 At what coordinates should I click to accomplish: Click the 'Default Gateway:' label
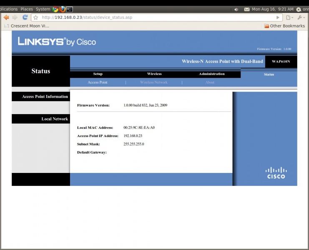tap(92, 152)
